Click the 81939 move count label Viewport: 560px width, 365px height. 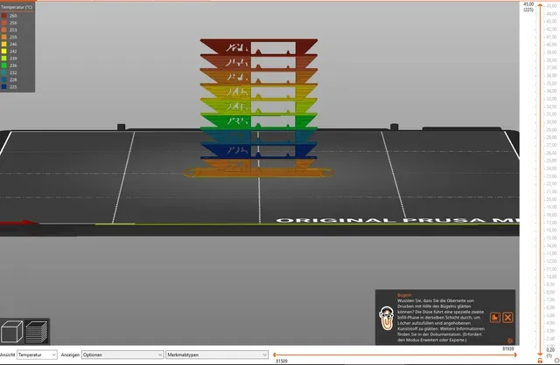click(x=507, y=348)
